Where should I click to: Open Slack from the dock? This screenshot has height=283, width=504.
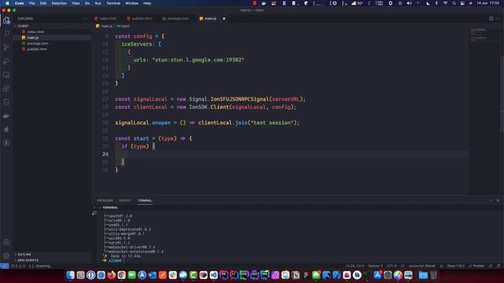172,275
